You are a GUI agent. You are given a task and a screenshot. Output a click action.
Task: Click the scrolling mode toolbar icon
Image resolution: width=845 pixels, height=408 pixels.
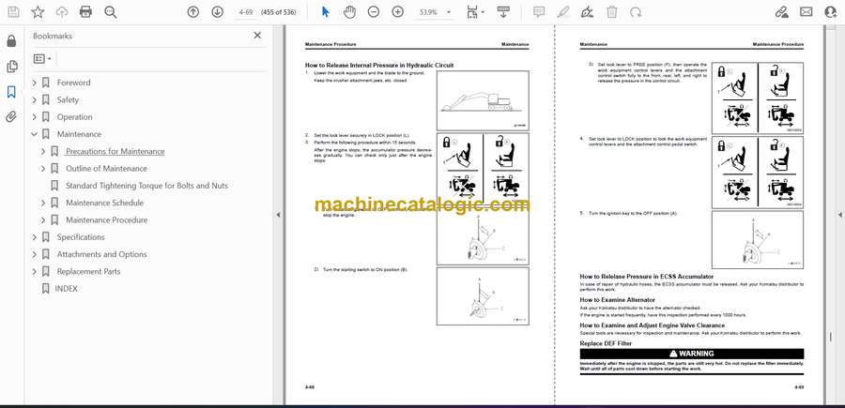[503, 12]
